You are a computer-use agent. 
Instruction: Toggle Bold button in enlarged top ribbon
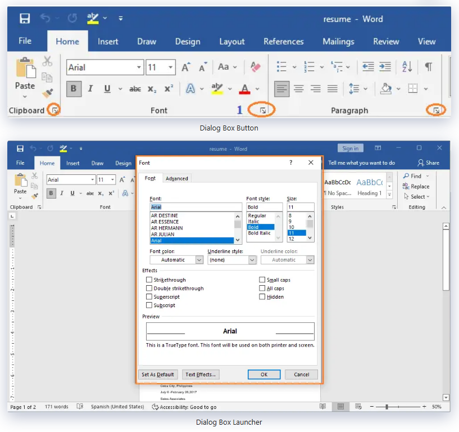pos(74,89)
